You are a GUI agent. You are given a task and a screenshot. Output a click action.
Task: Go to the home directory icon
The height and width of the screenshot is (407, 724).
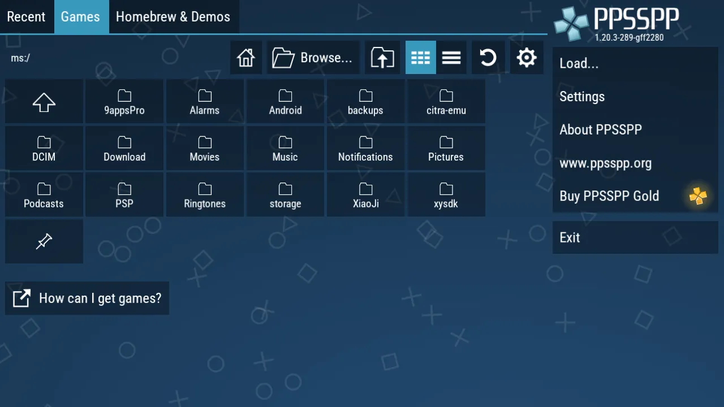tap(246, 58)
